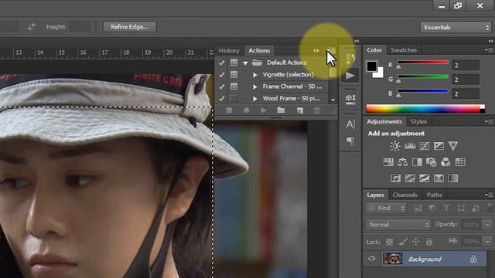Add a Hue/Saturation adjustment

click(388, 162)
